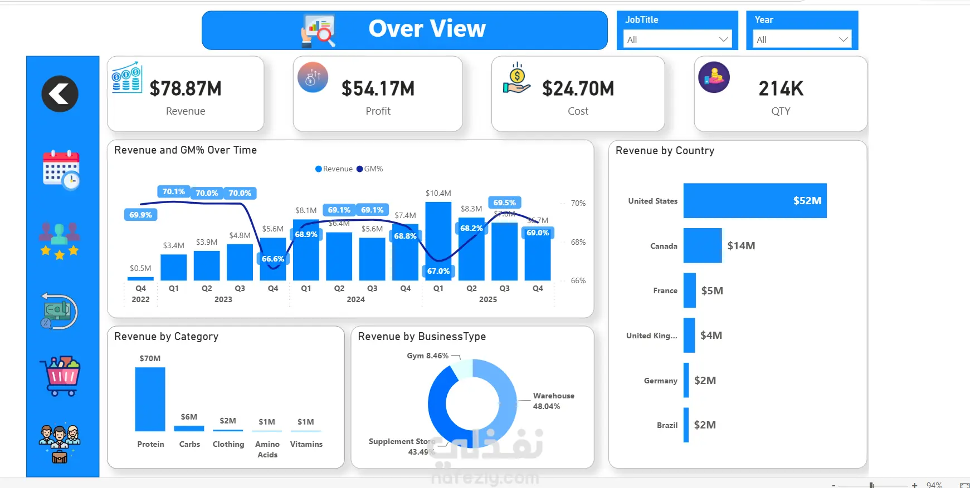Click the zoom out minus button

coord(833,485)
